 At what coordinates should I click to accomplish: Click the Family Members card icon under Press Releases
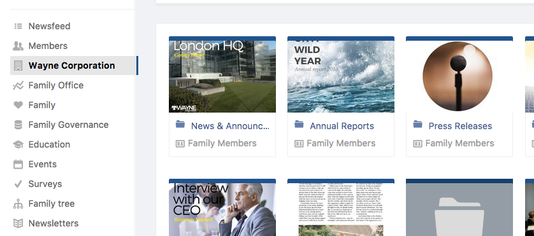point(417,144)
